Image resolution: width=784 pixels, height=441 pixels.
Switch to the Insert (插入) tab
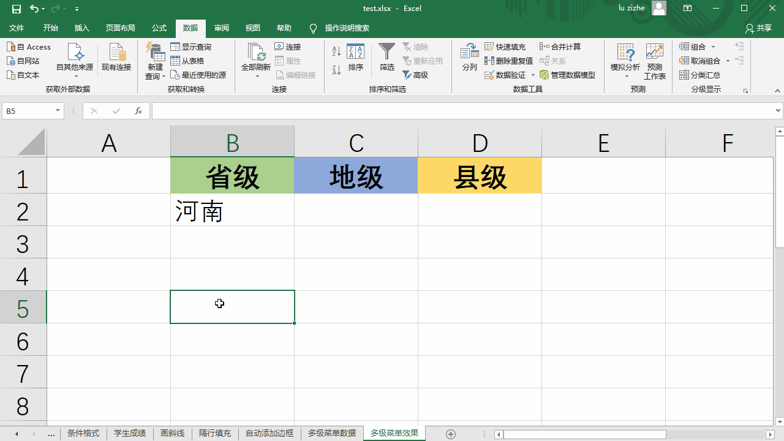point(81,28)
